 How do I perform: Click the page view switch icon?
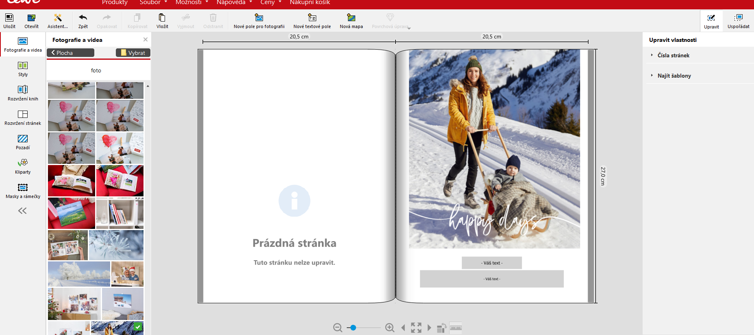(x=442, y=328)
